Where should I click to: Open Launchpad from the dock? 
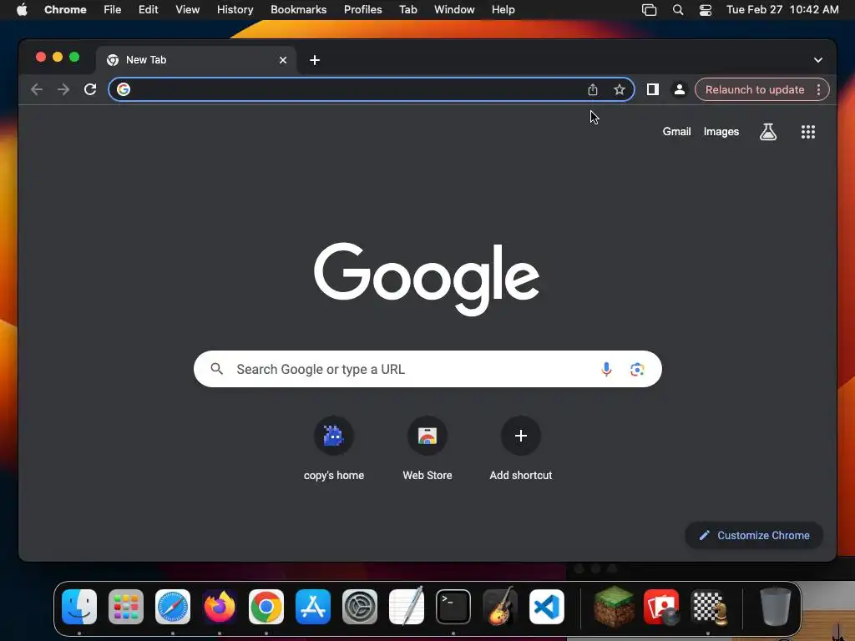click(x=126, y=607)
